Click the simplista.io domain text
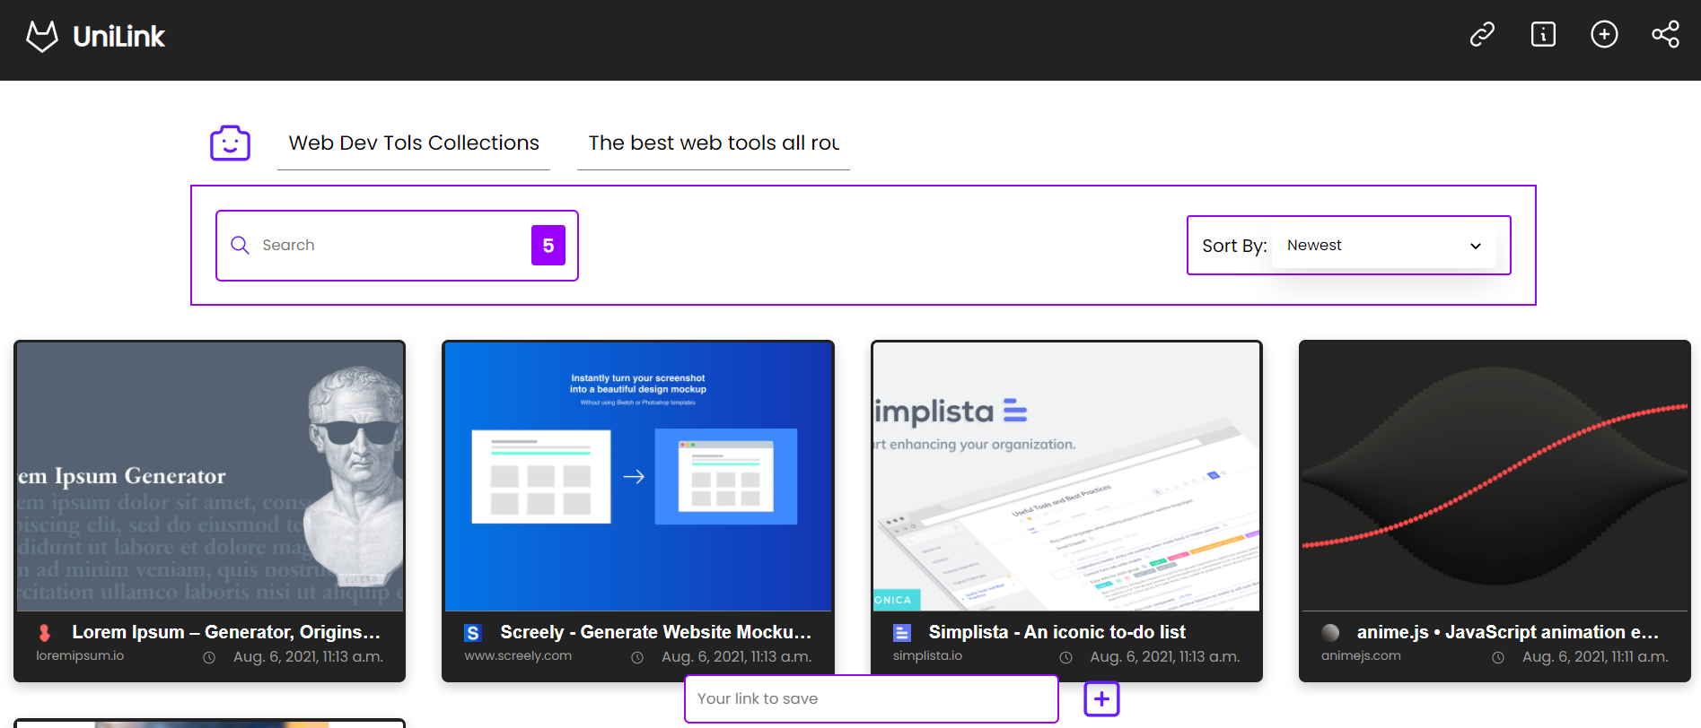The height and width of the screenshot is (728, 1701). tap(927, 655)
